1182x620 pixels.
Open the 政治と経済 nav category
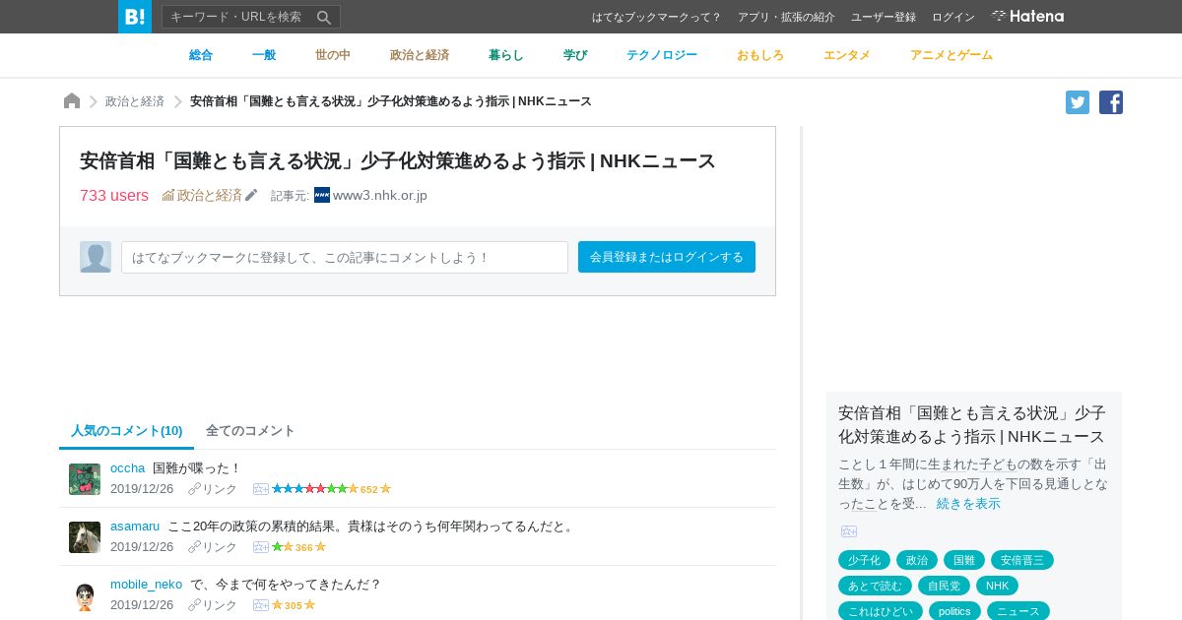coord(420,55)
